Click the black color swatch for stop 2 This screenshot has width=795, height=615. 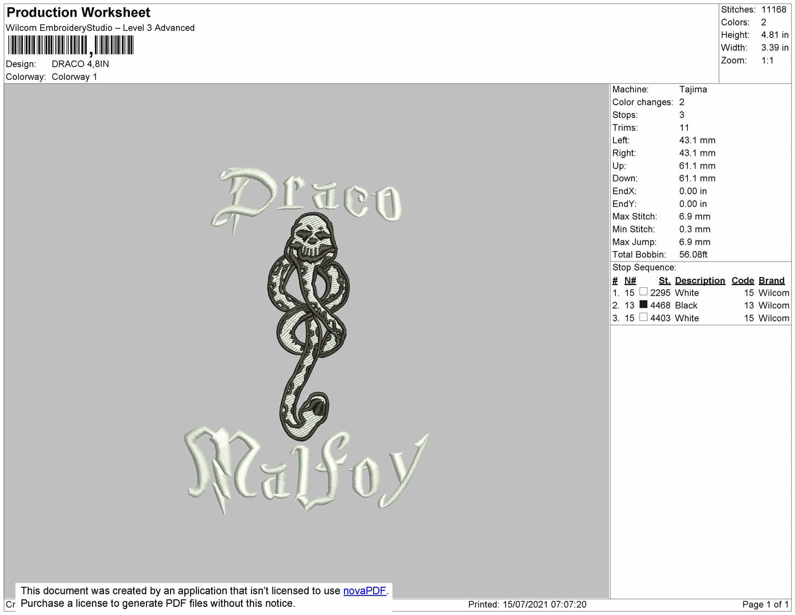tap(643, 304)
